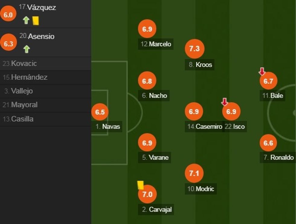Click the red substitution arrow above Isco
The height and width of the screenshot is (224, 296).
(x=224, y=102)
